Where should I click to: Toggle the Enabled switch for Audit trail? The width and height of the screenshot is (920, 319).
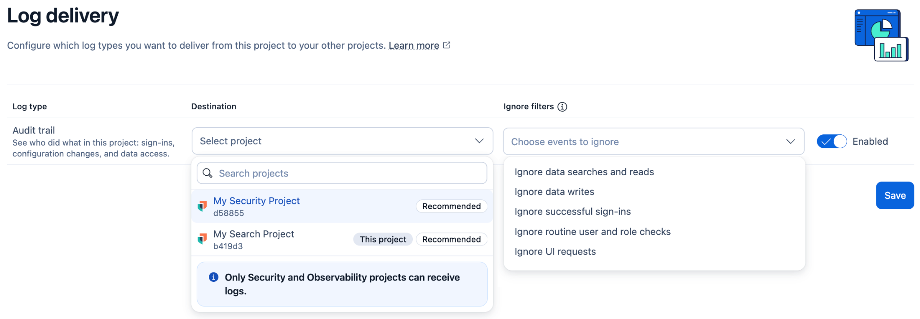[x=832, y=142]
